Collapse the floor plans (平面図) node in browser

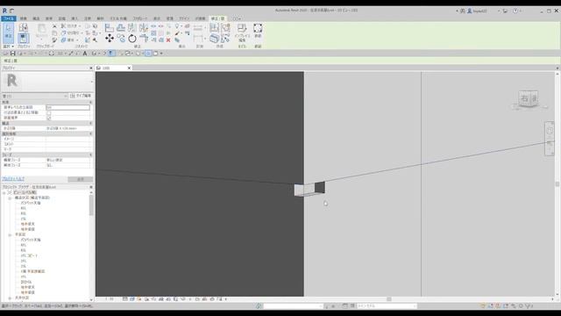(x=10, y=234)
